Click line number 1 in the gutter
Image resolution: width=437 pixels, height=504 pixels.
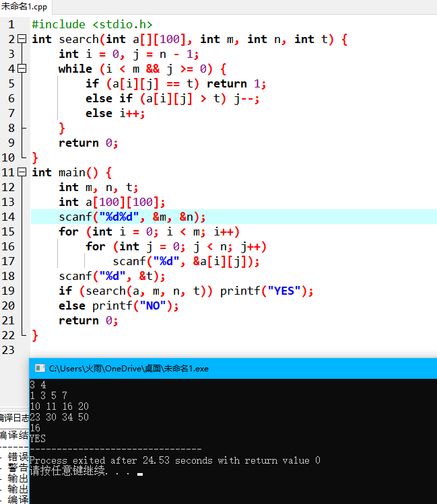(11, 24)
